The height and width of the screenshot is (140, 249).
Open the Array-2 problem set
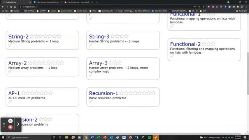pos(18,63)
